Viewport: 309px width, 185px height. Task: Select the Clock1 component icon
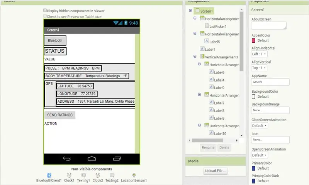[x=69, y=175]
